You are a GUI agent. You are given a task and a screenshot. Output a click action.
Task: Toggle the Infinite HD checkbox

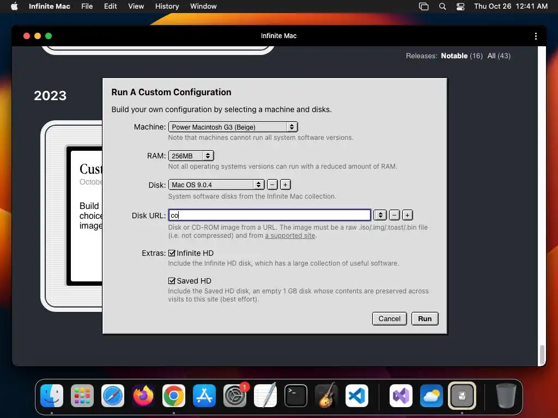pyautogui.click(x=172, y=253)
